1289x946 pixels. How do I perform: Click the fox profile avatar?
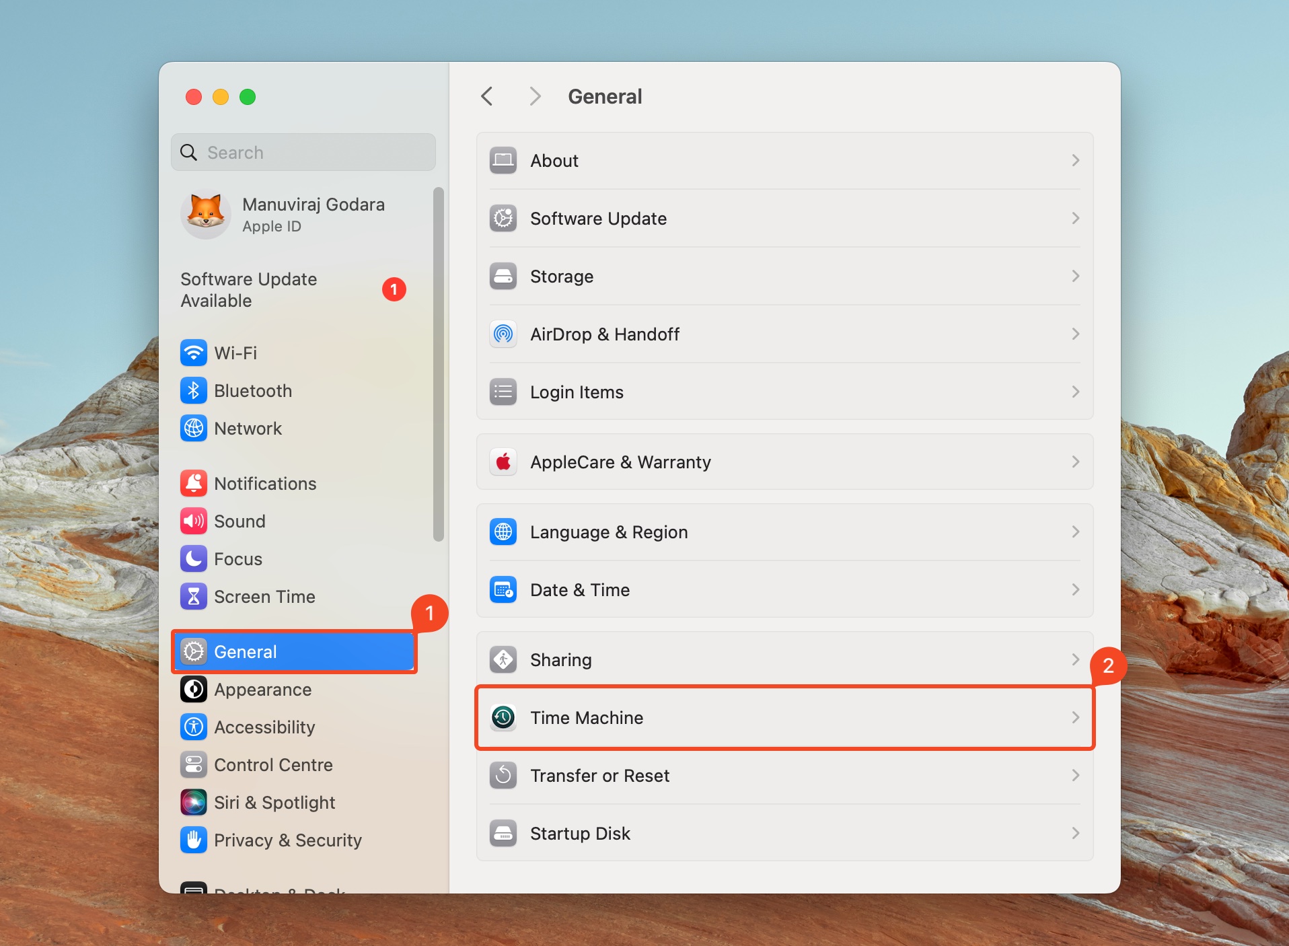206,215
